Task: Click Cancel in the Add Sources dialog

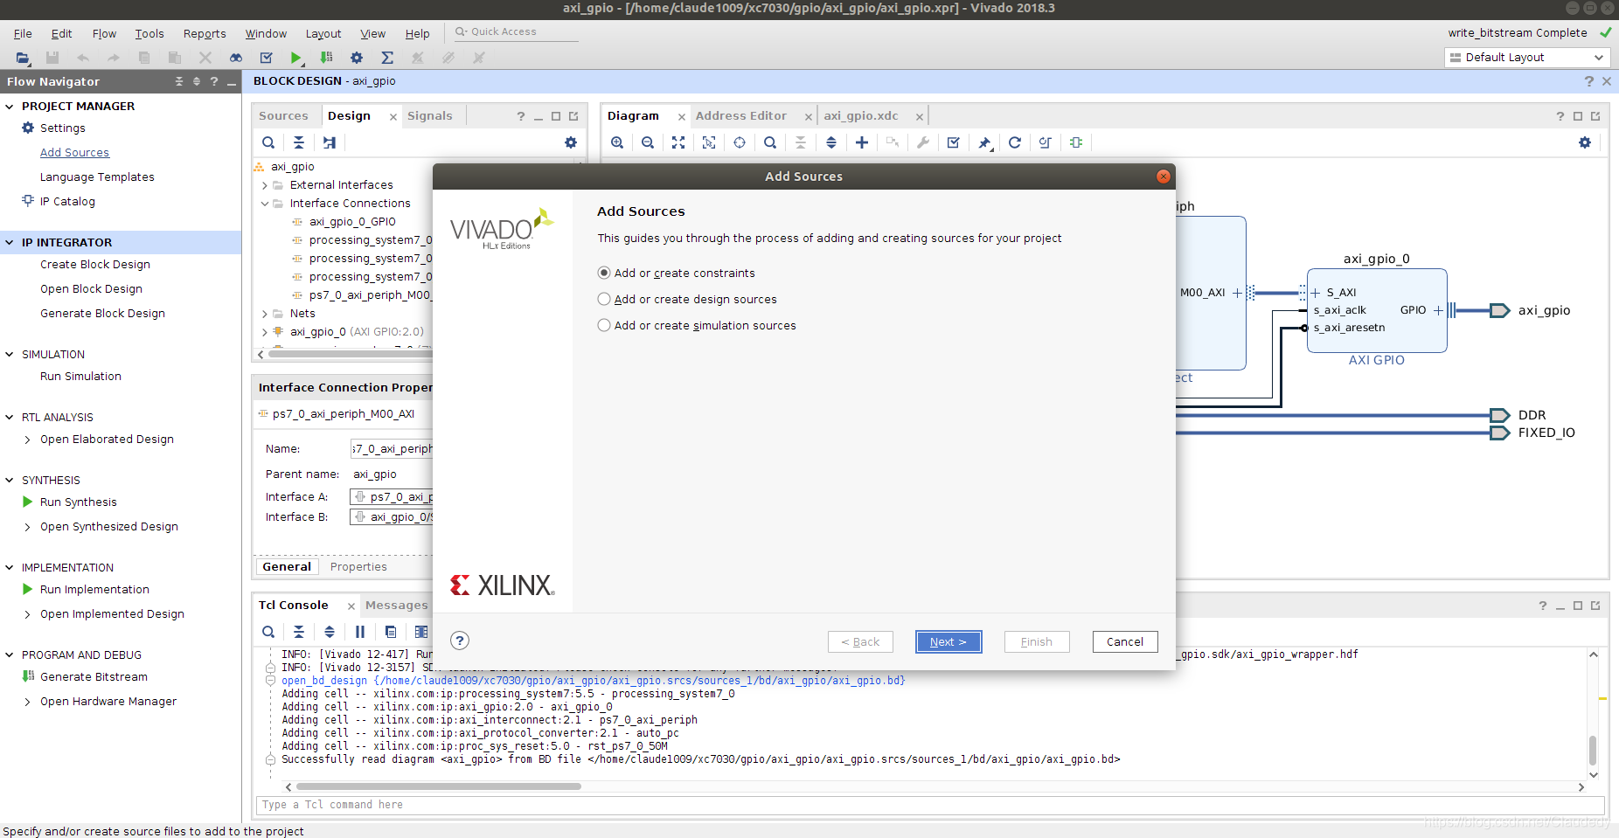Action: 1125,641
